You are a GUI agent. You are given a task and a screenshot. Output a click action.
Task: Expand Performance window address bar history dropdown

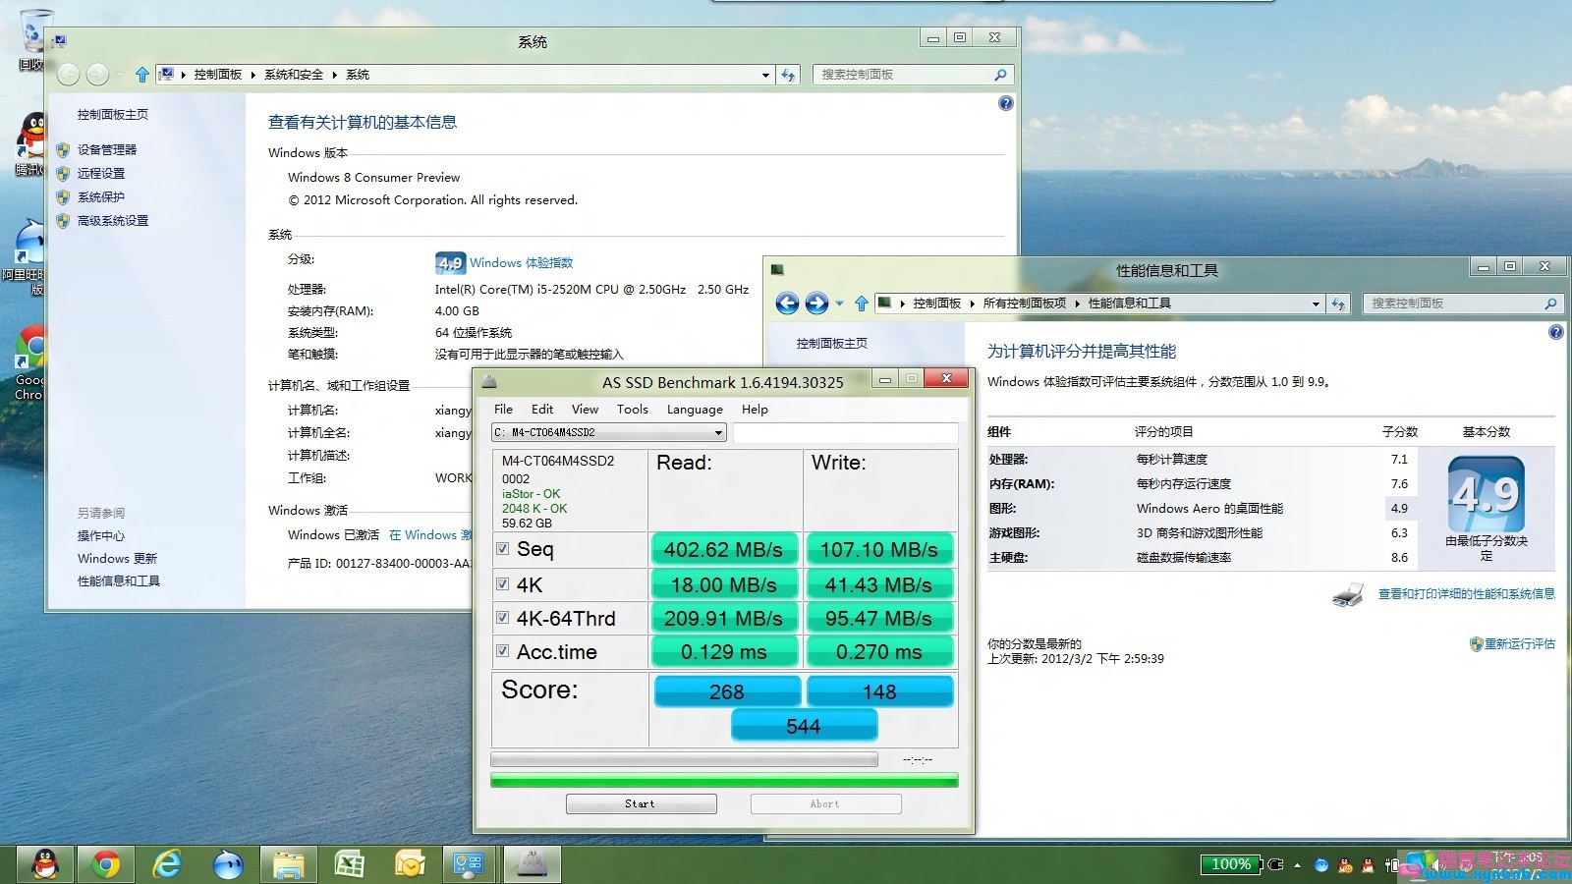[1316, 304]
